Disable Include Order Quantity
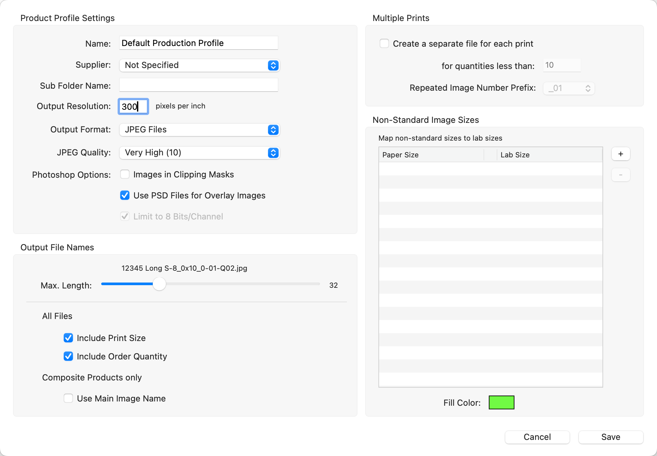The image size is (657, 456). point(68,356)
